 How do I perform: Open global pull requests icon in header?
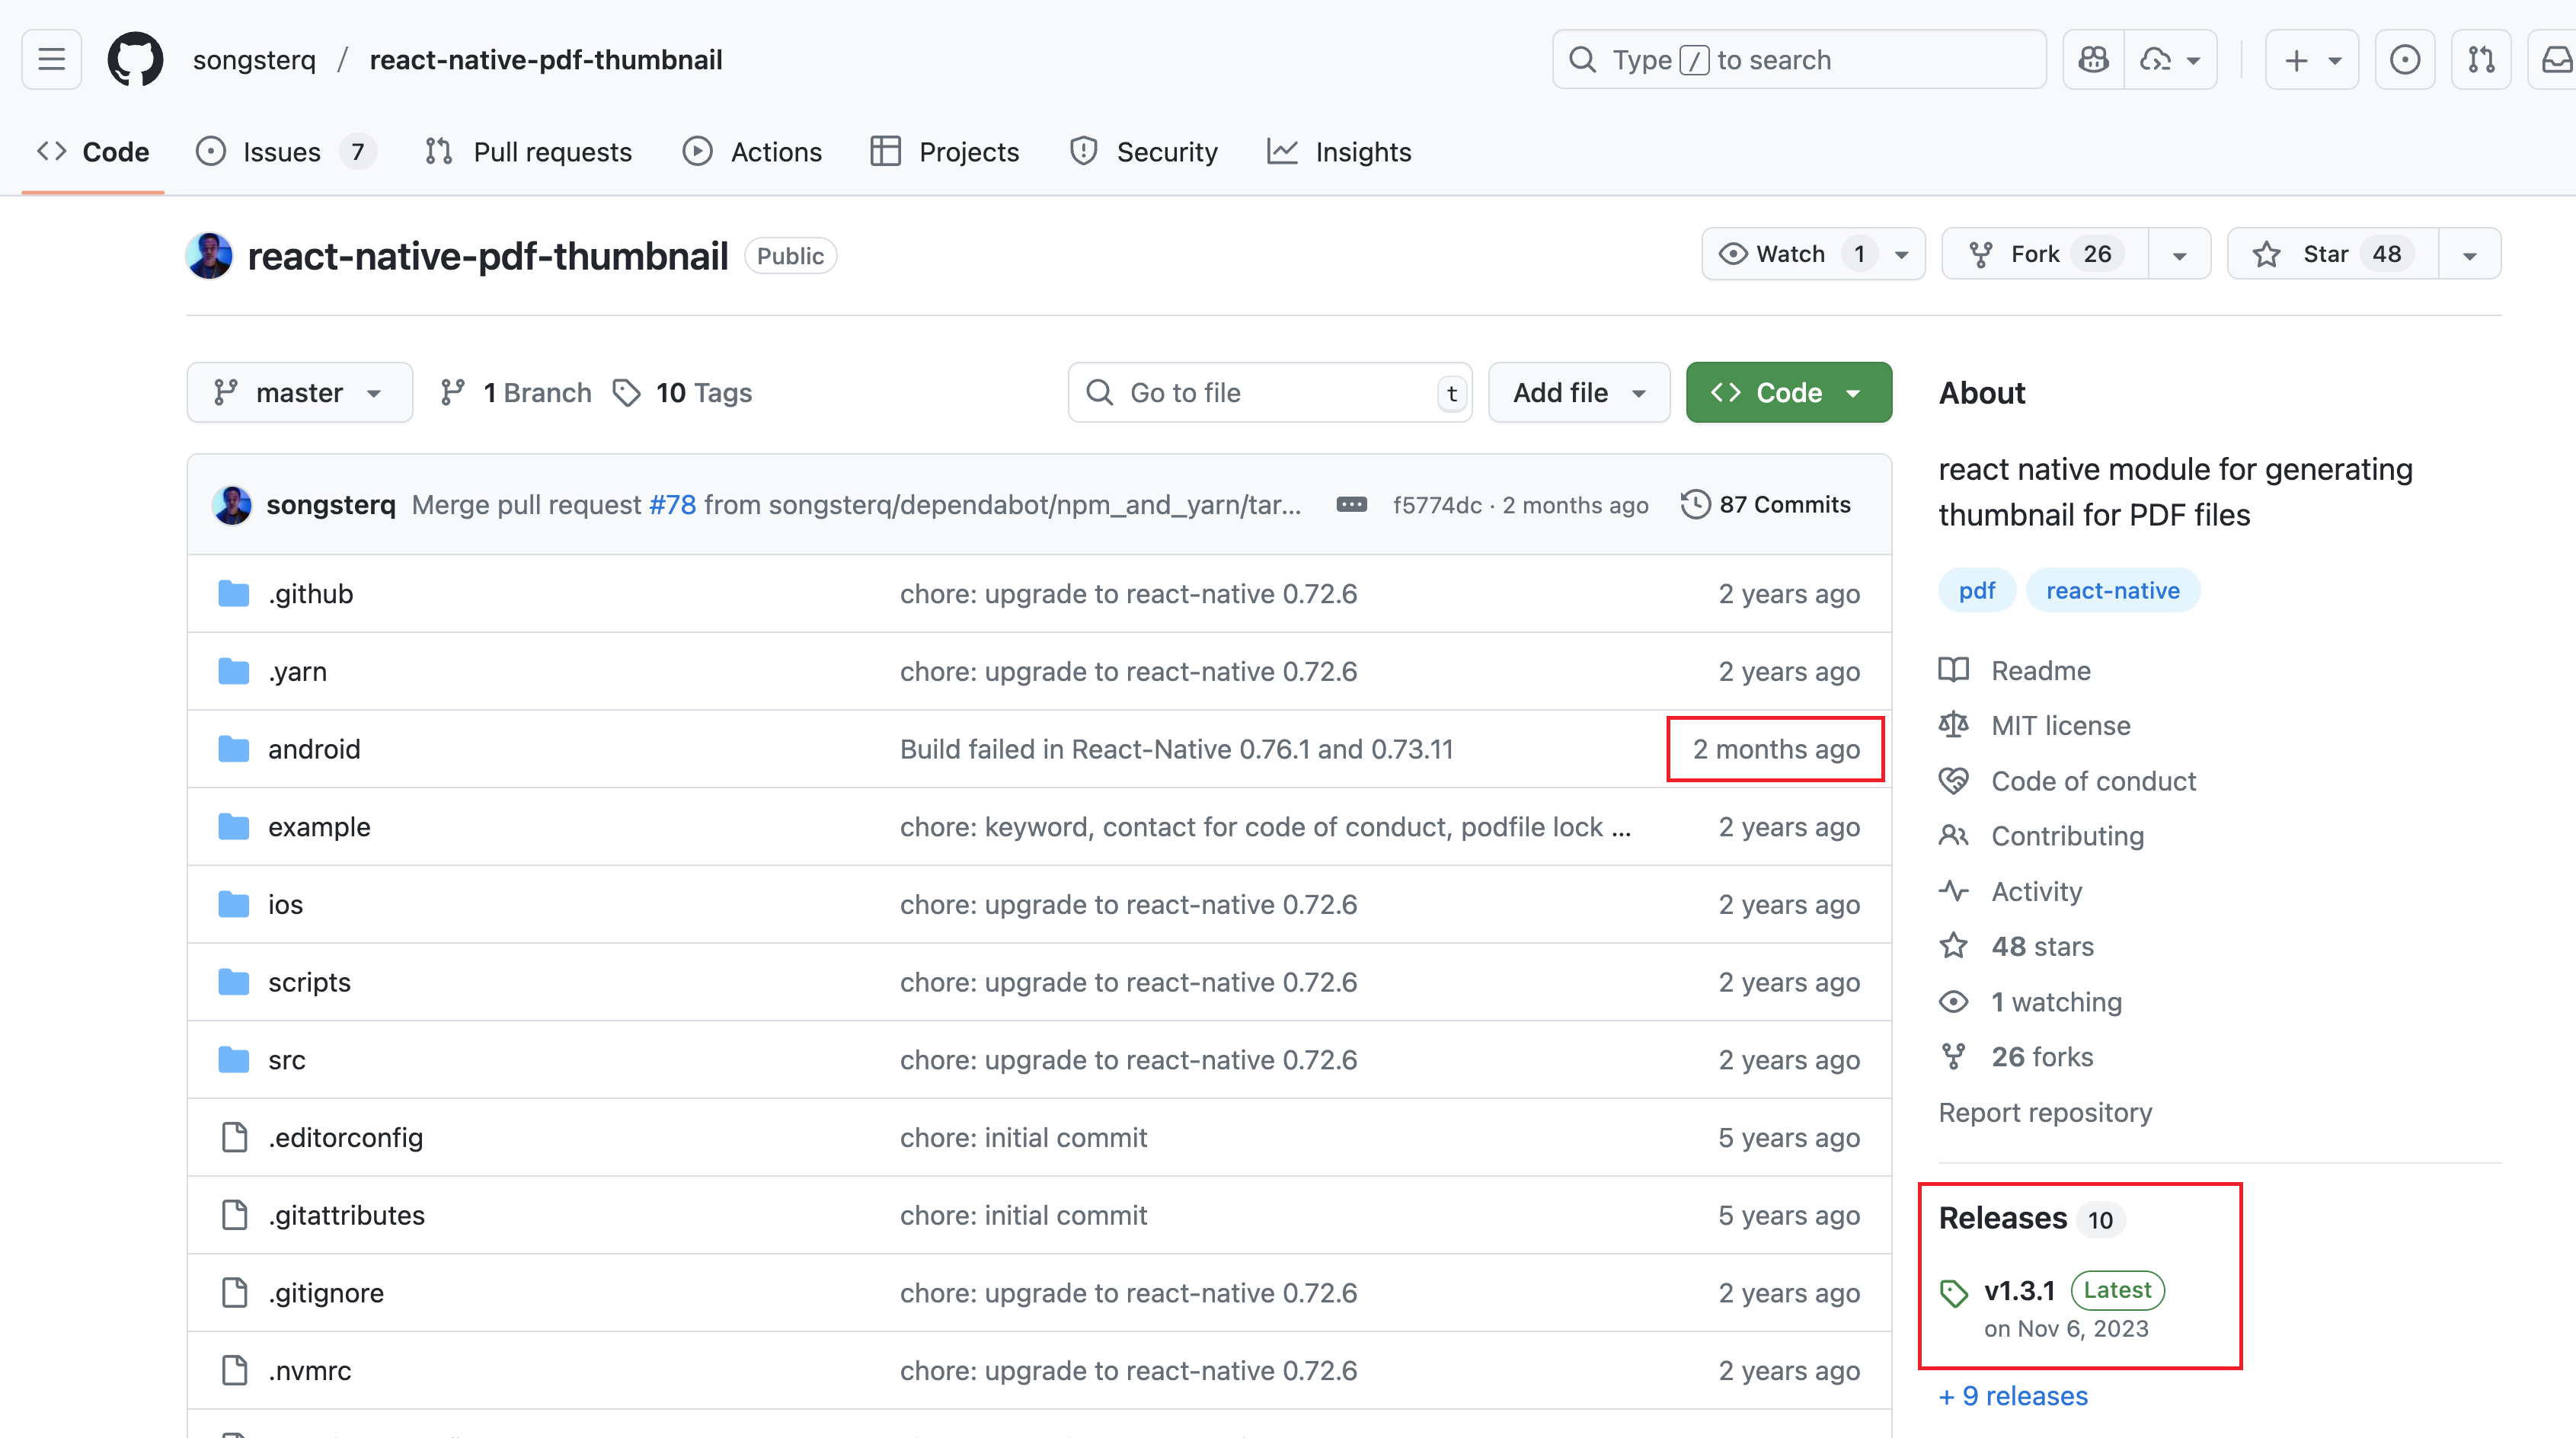(2481, 59)
